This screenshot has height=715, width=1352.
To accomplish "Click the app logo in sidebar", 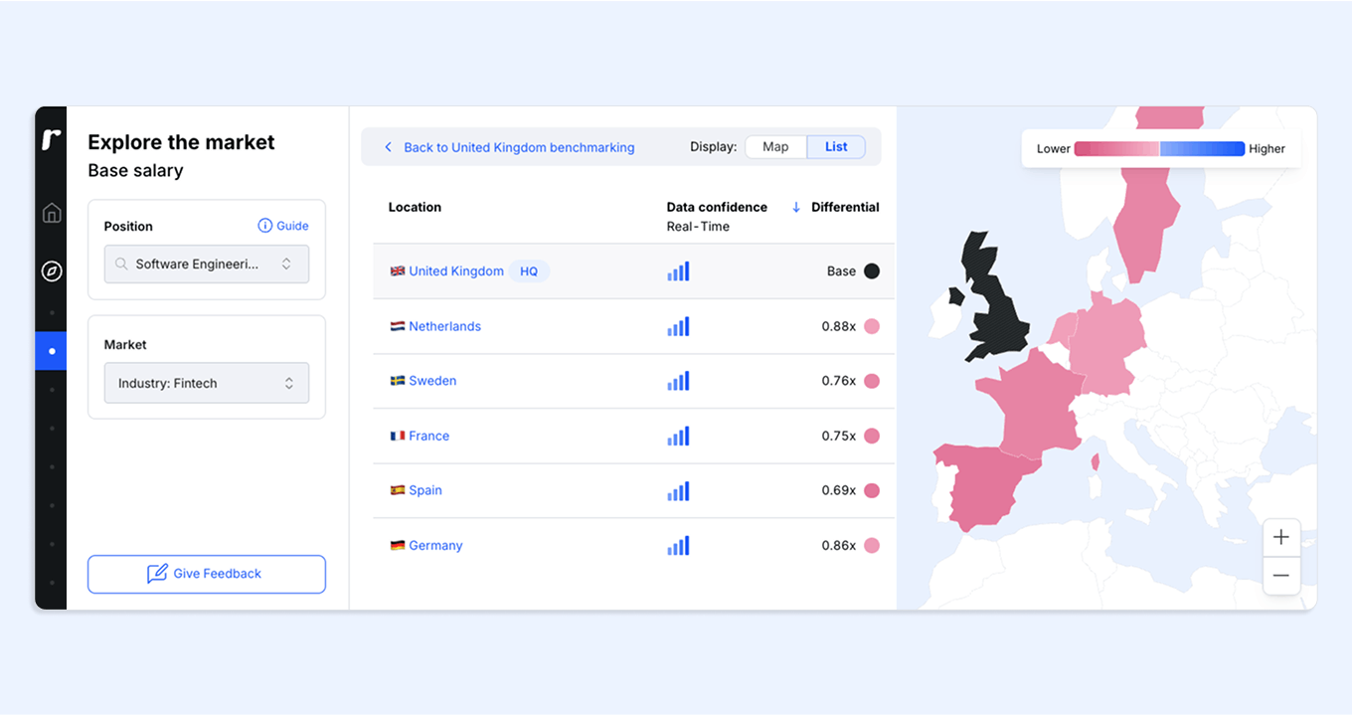I will tap(52, 140).
